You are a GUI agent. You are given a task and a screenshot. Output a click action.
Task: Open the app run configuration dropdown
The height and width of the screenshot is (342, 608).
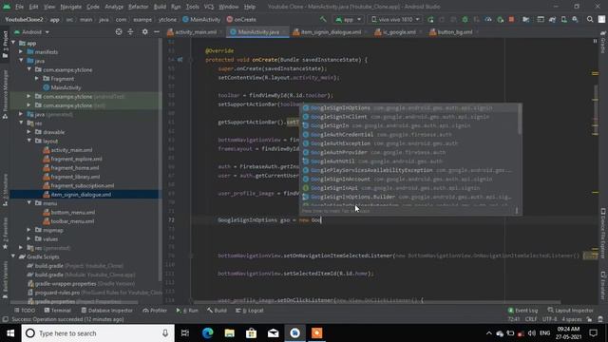349,19
